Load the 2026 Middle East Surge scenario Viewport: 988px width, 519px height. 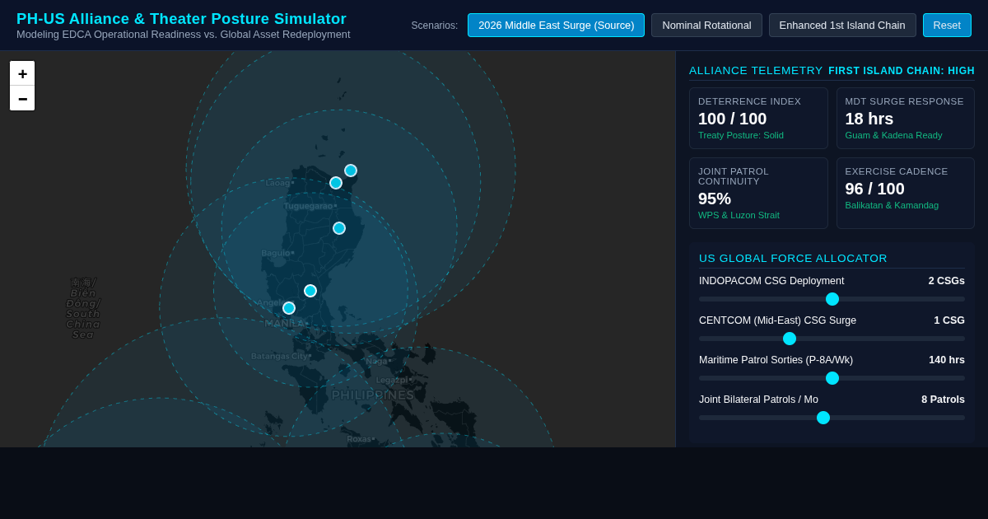point(556,25)
